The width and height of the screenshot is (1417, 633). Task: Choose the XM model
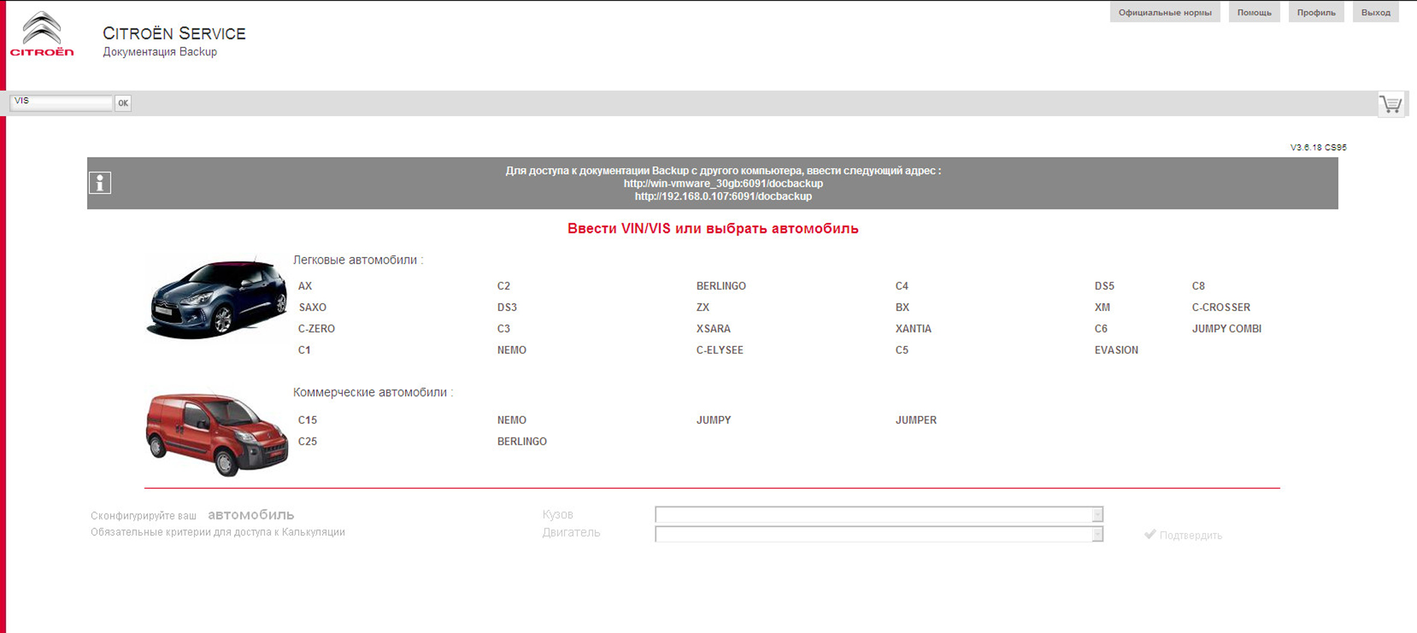[x=1102, y=308]
